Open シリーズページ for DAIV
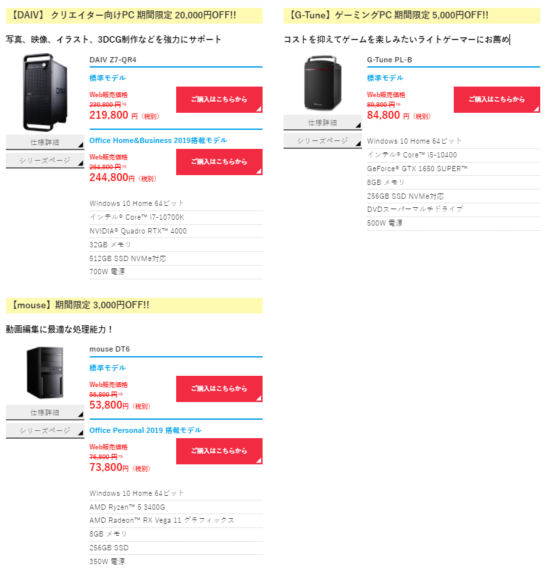552x568 pixels. click(45, 160)
